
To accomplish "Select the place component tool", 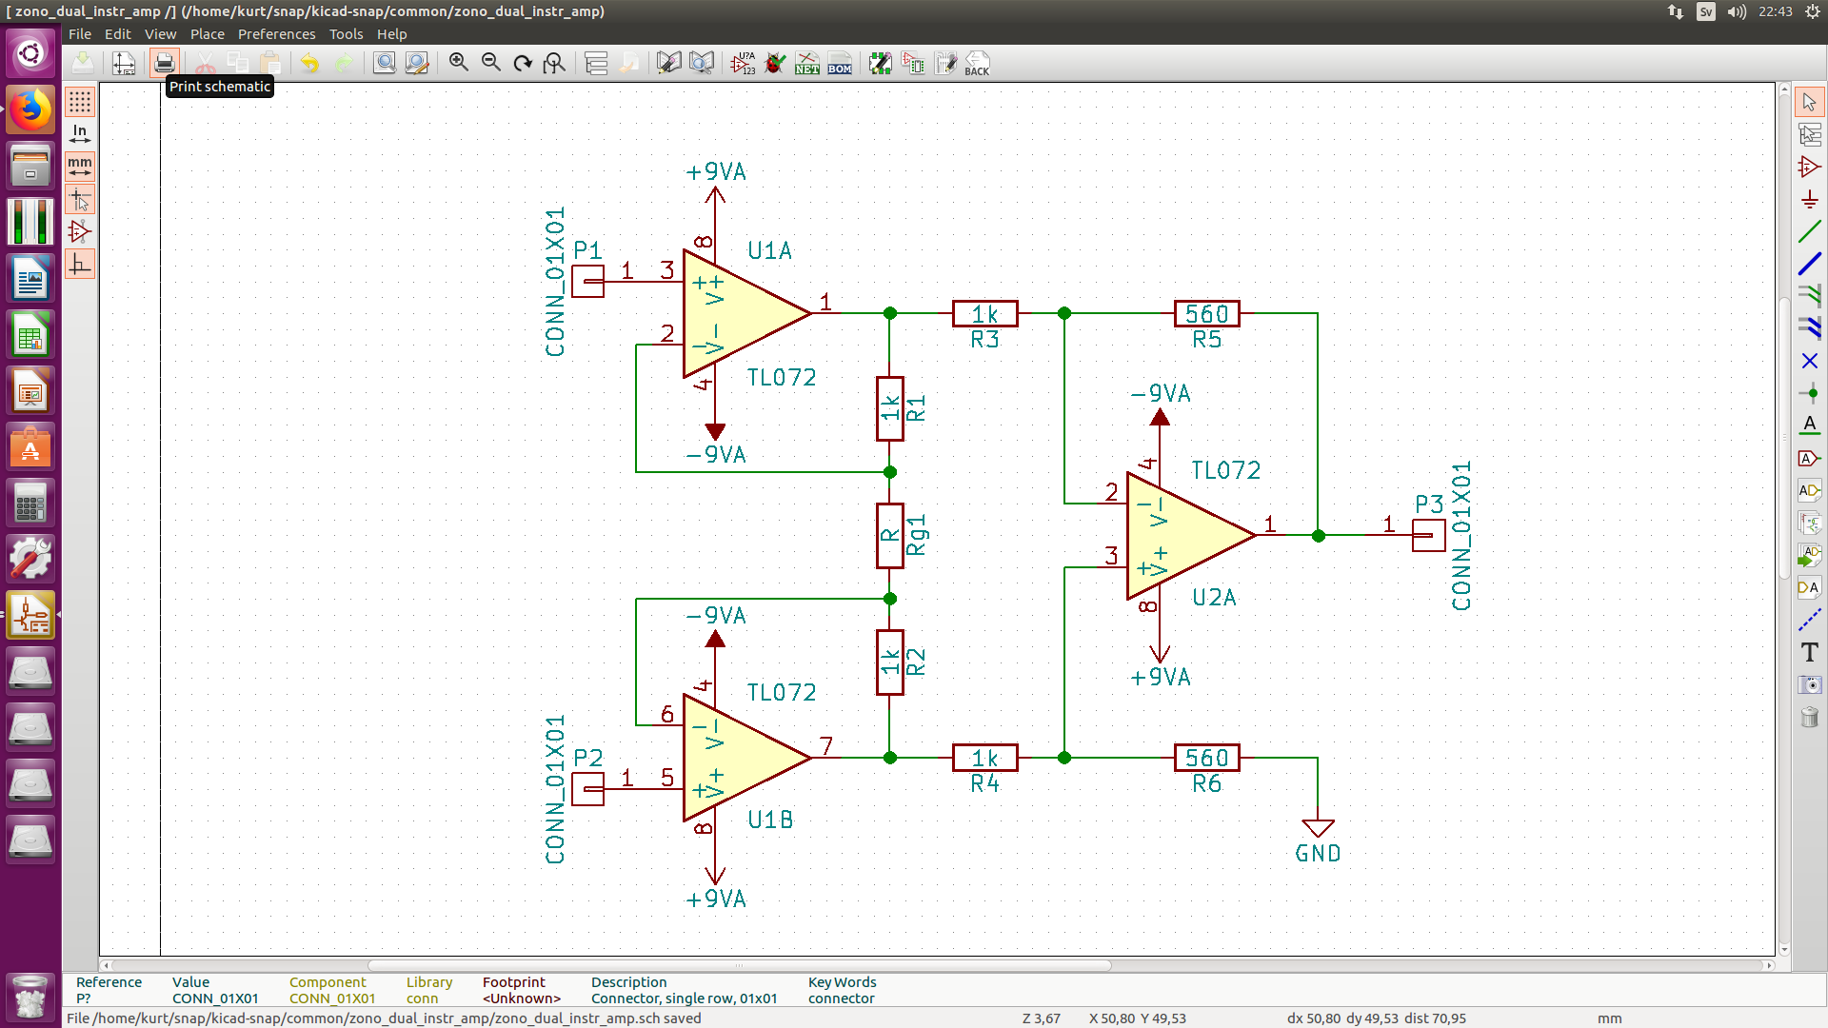I will pyautogui.click(x=1810, y=167).
